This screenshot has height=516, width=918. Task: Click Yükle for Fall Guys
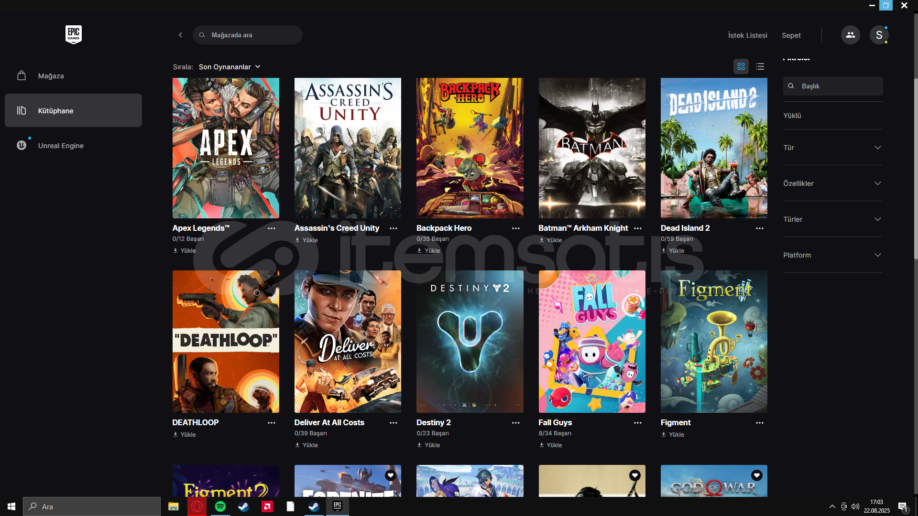tap(551, 445)
